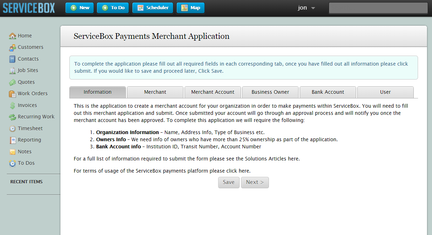Image resolution: width=432 pixels, height=235 pixels.
Task: Click the Quotes tag icon
Action: (x=13, y=82)
